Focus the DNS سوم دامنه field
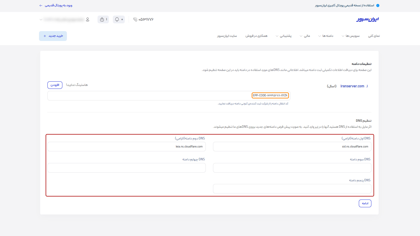 292,168
